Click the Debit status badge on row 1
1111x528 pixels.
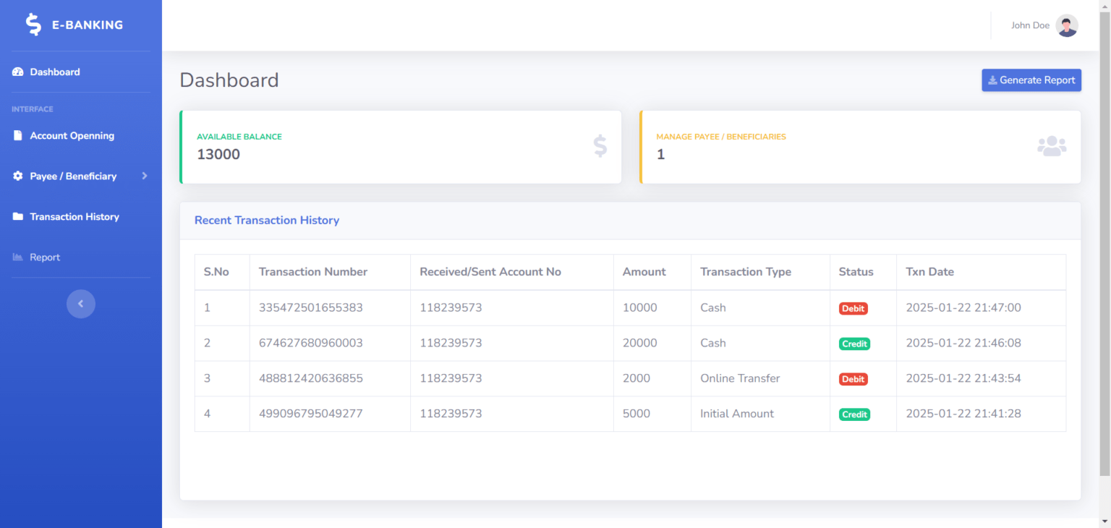(853, 308)
